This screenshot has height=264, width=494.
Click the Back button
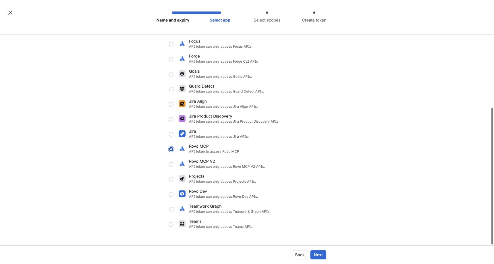point(300,255)
